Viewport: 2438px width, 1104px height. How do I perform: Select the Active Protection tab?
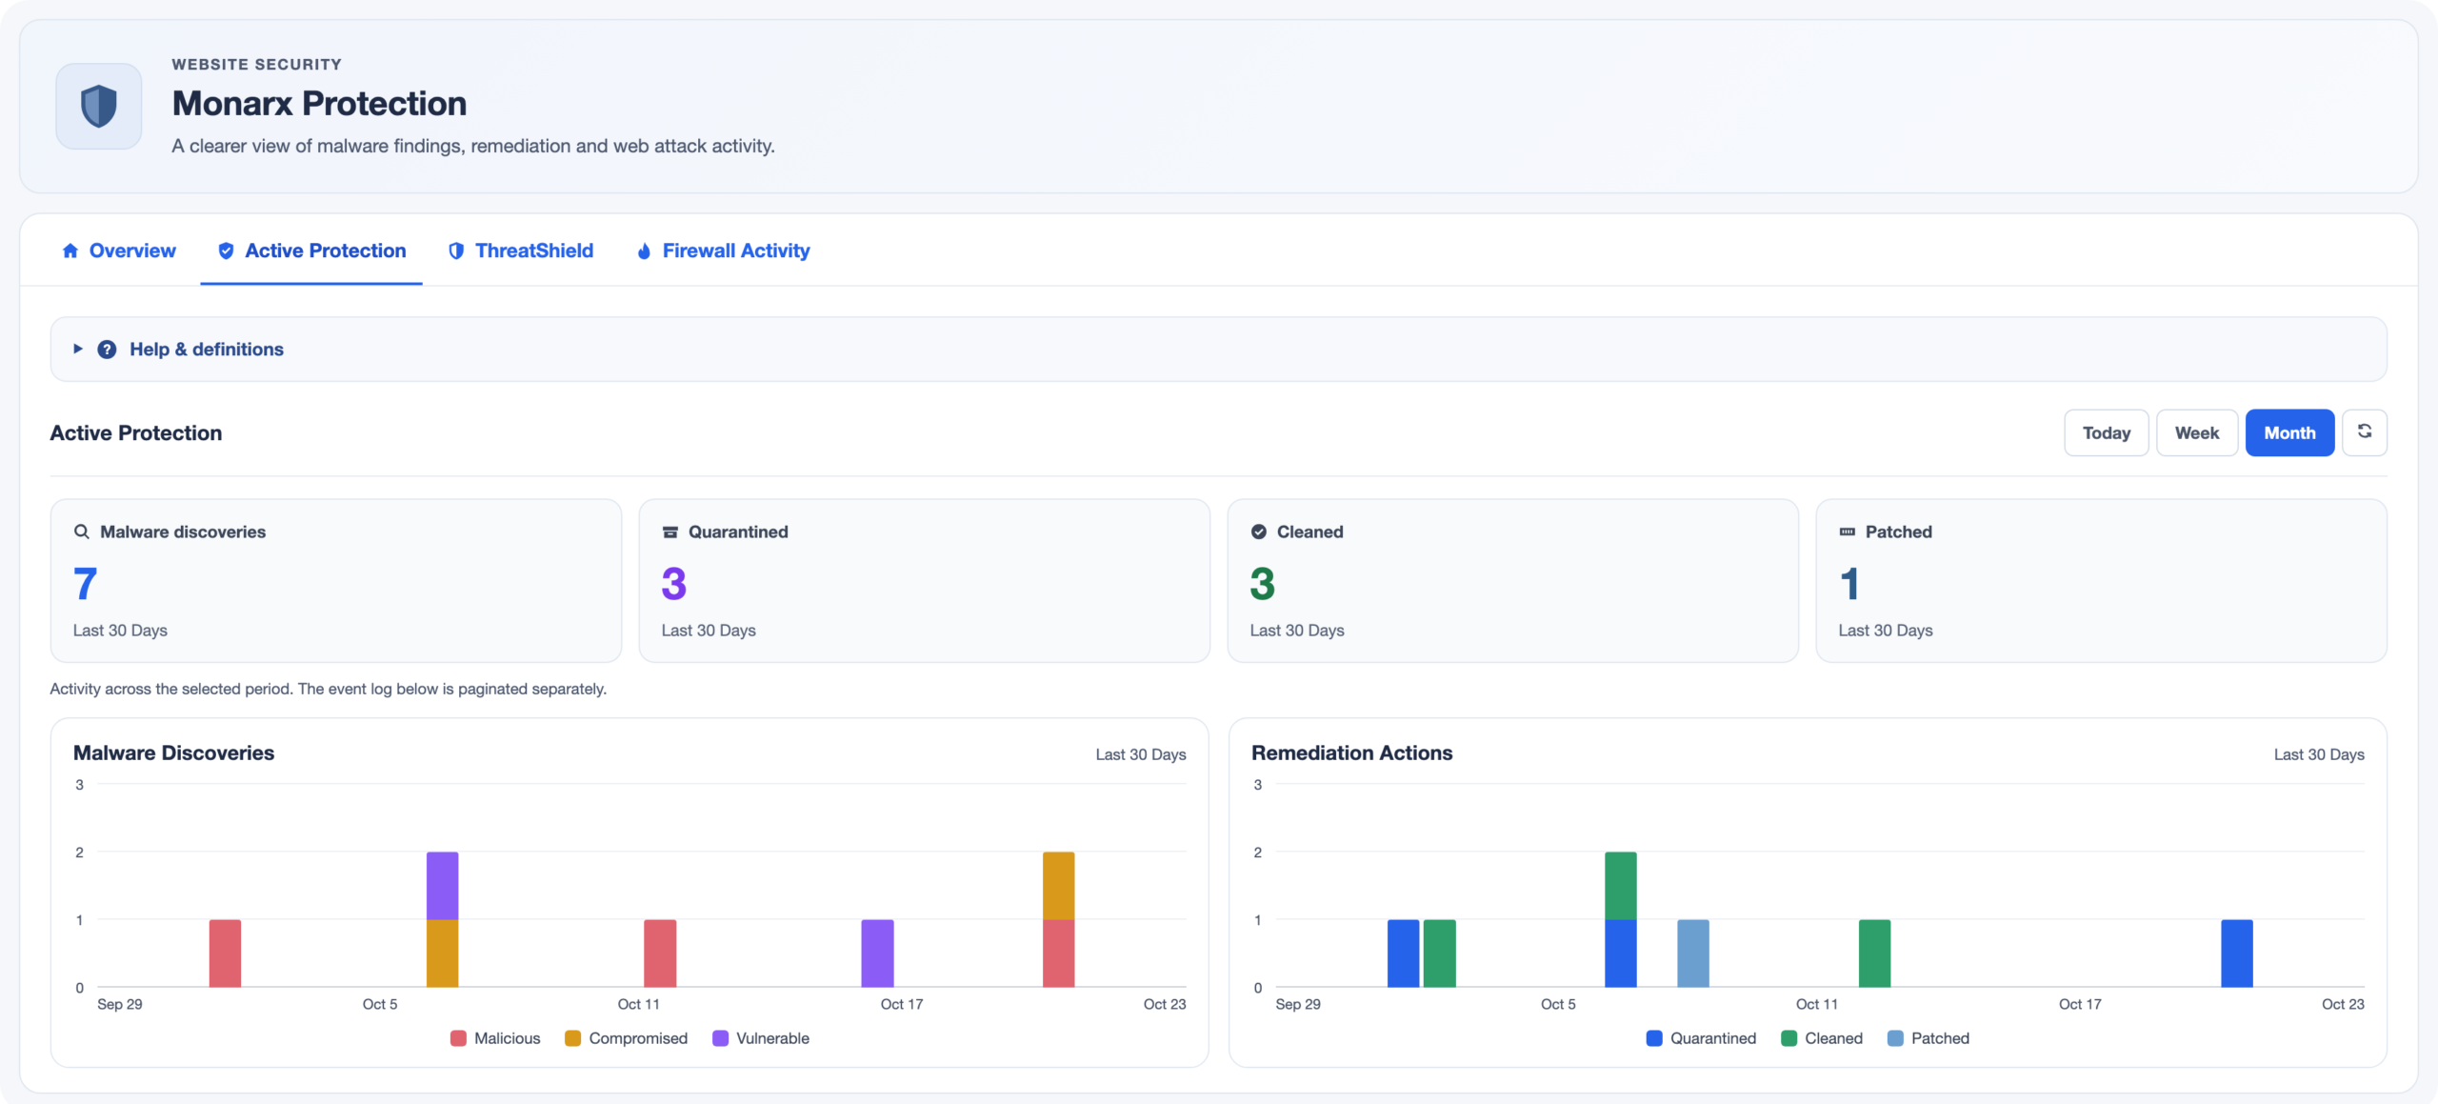(311, 251)
